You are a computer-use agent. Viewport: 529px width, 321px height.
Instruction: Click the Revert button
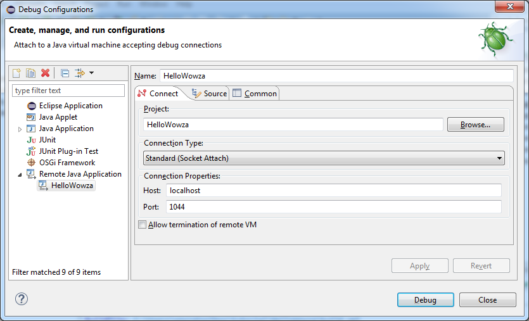481,266
